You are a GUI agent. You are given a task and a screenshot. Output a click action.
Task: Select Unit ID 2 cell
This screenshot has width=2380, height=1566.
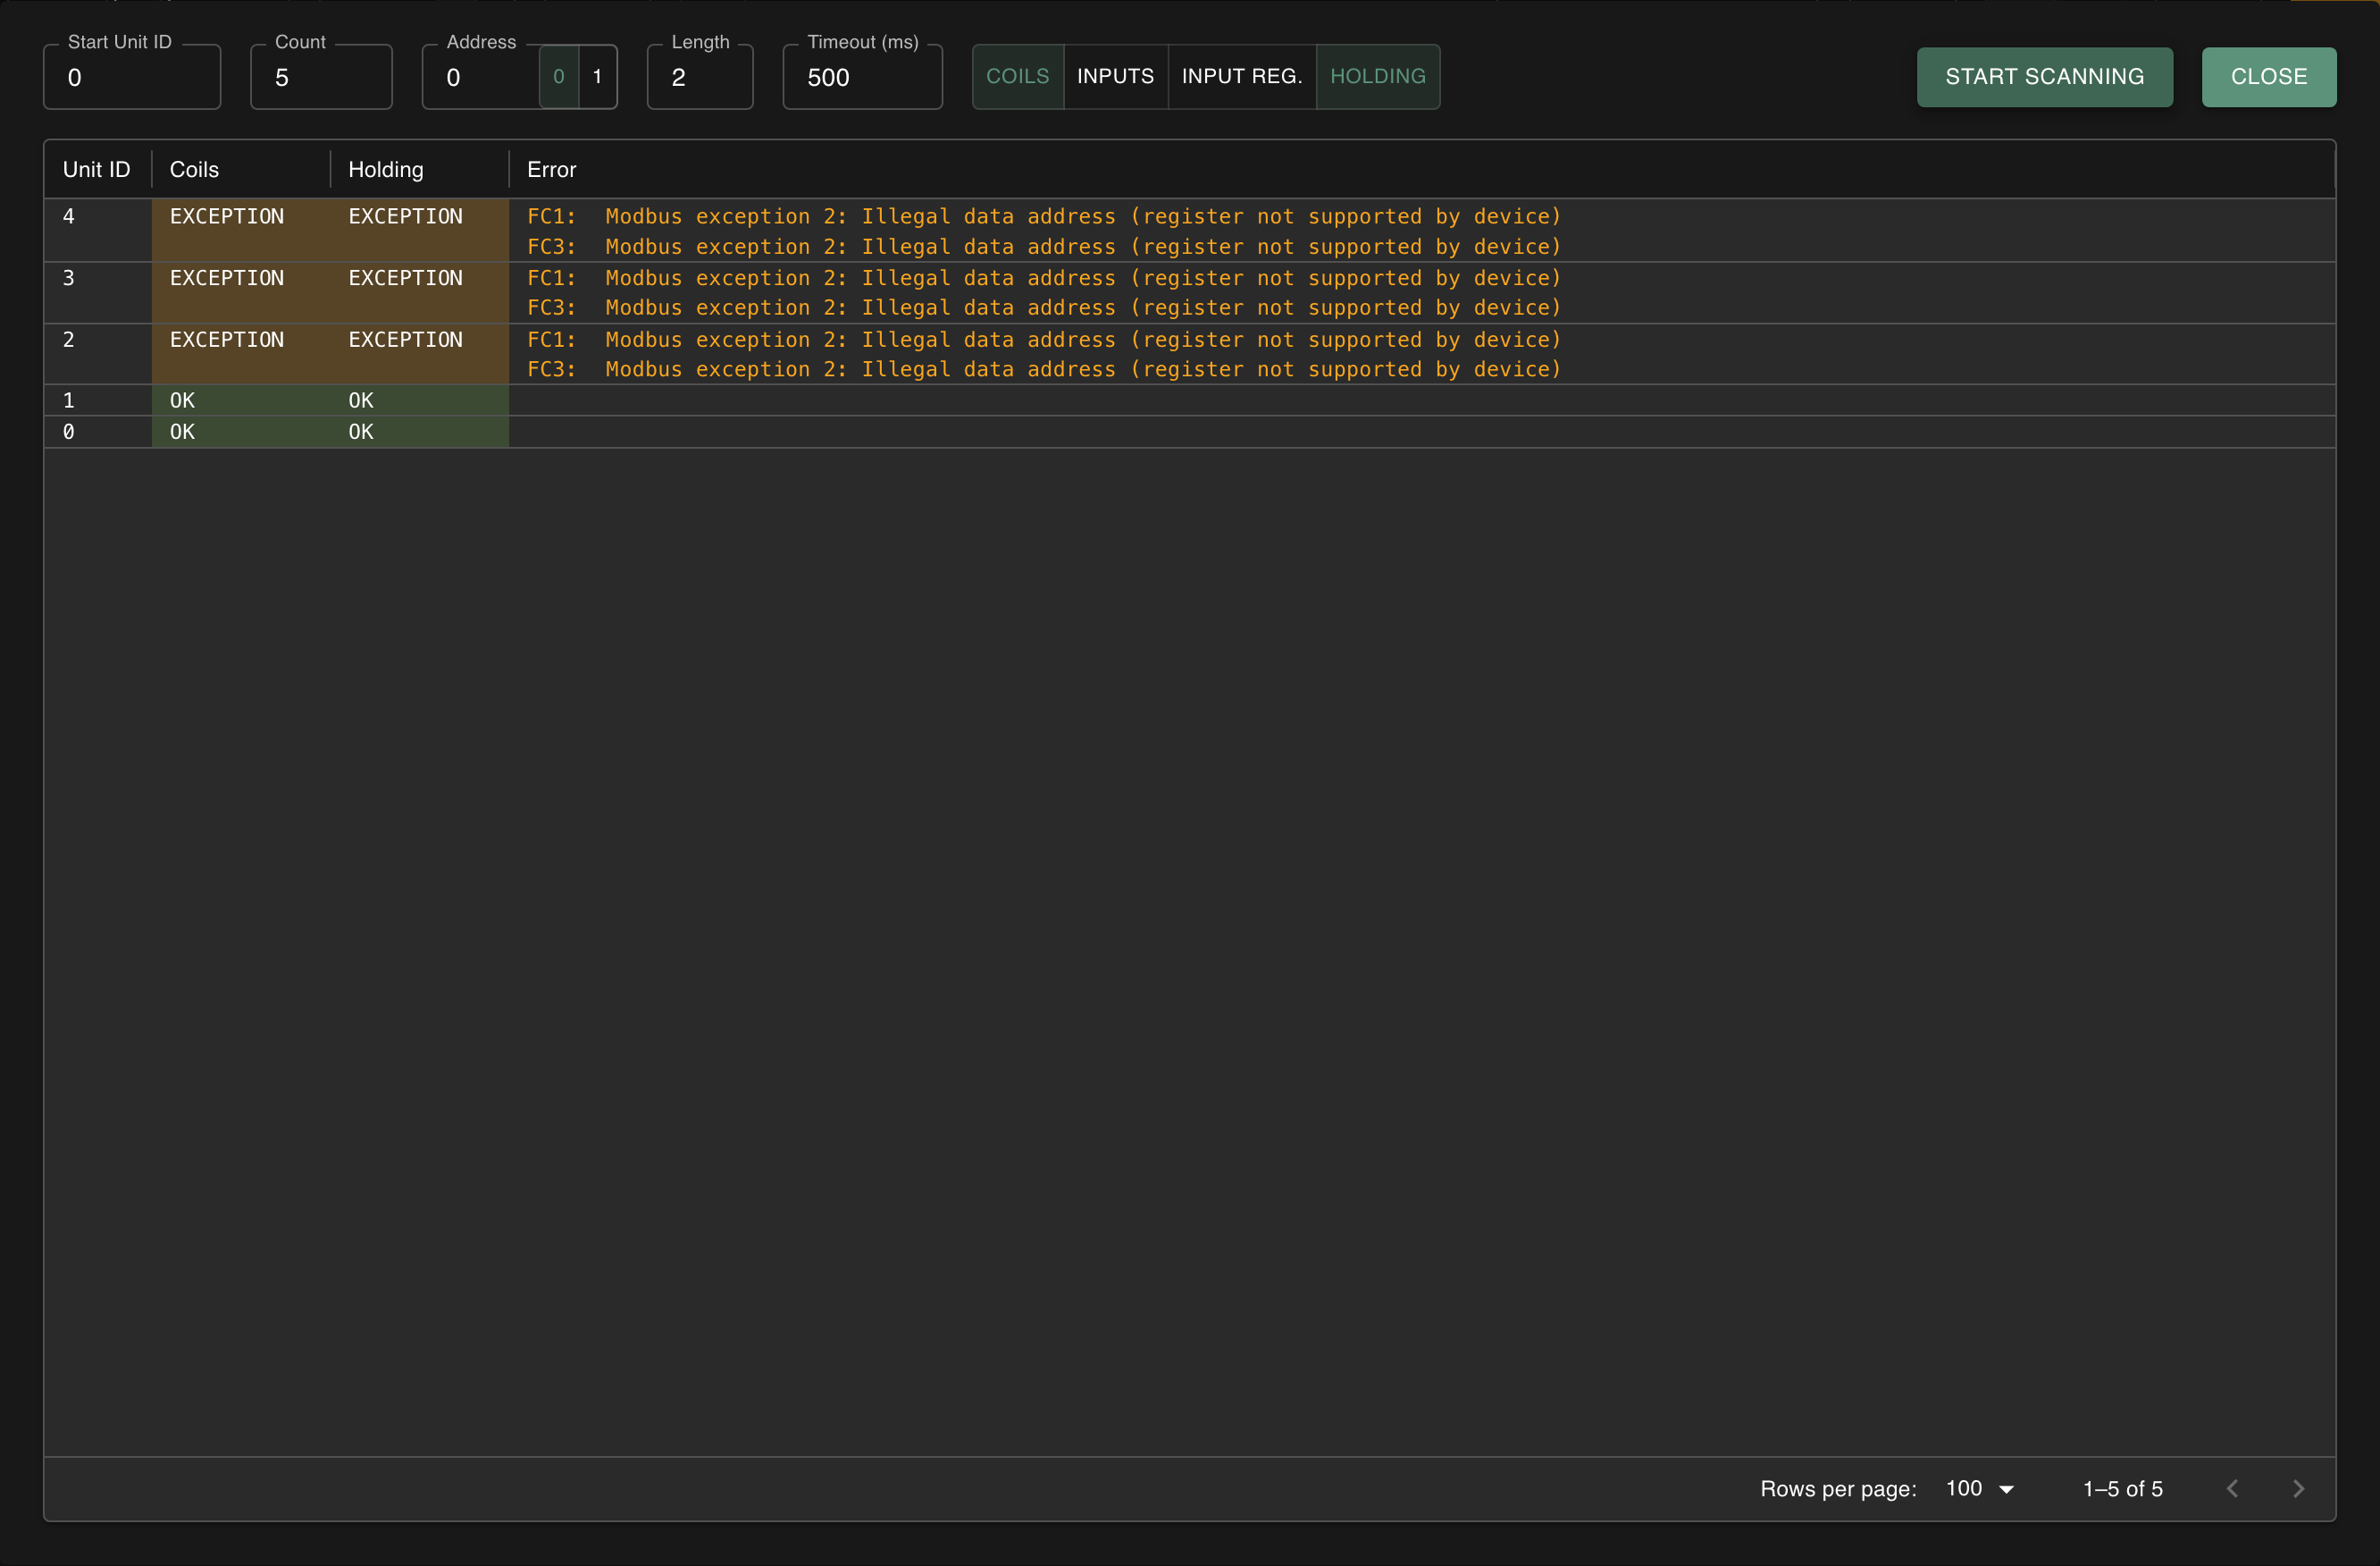(x=98, y=354)
